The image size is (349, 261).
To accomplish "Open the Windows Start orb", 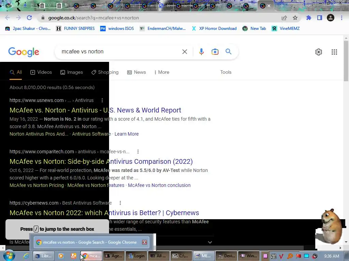I will coord(9,256).
